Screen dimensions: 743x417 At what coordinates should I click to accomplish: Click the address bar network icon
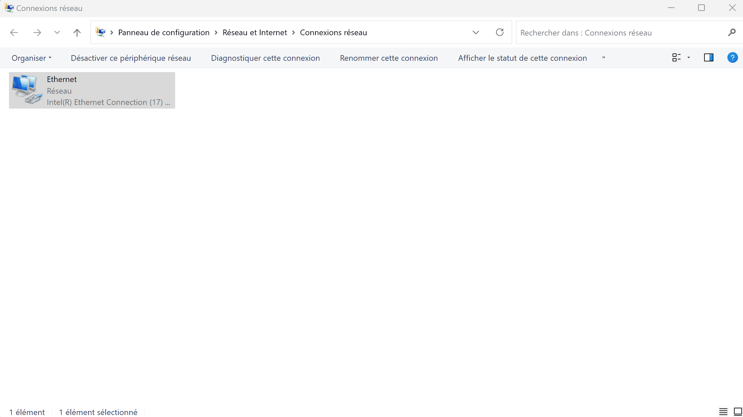click(x=100, y=32)
